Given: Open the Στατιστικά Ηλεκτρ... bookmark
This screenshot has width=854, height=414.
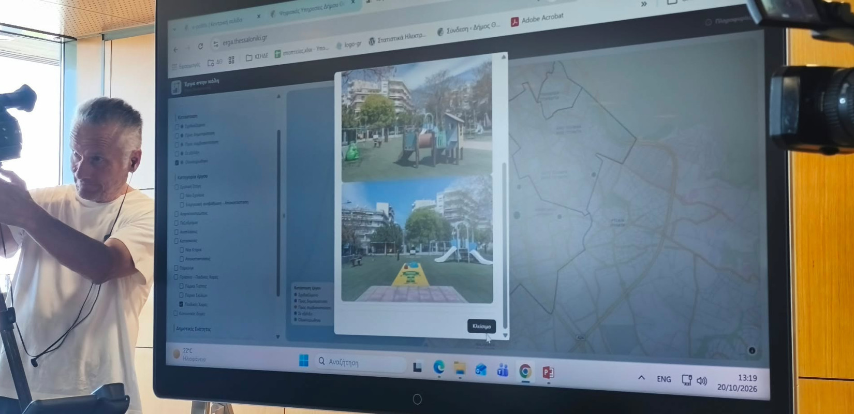Looking at the screenshot, I should pyautogui.click(x=397, y=38).
